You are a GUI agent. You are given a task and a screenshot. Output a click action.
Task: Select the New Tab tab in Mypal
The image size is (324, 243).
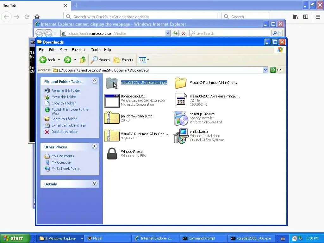(x=35, y=5)
